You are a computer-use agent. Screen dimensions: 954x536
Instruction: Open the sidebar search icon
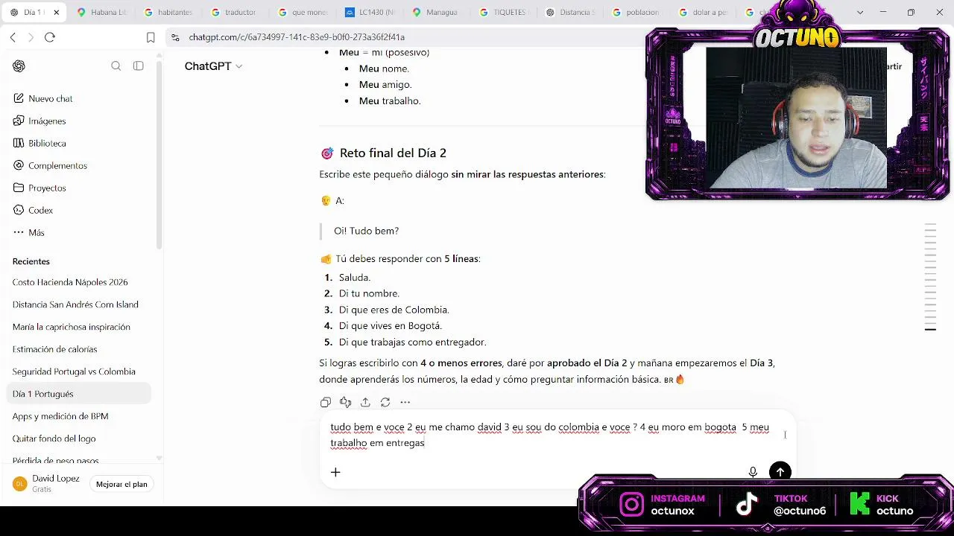coord(116,66)
